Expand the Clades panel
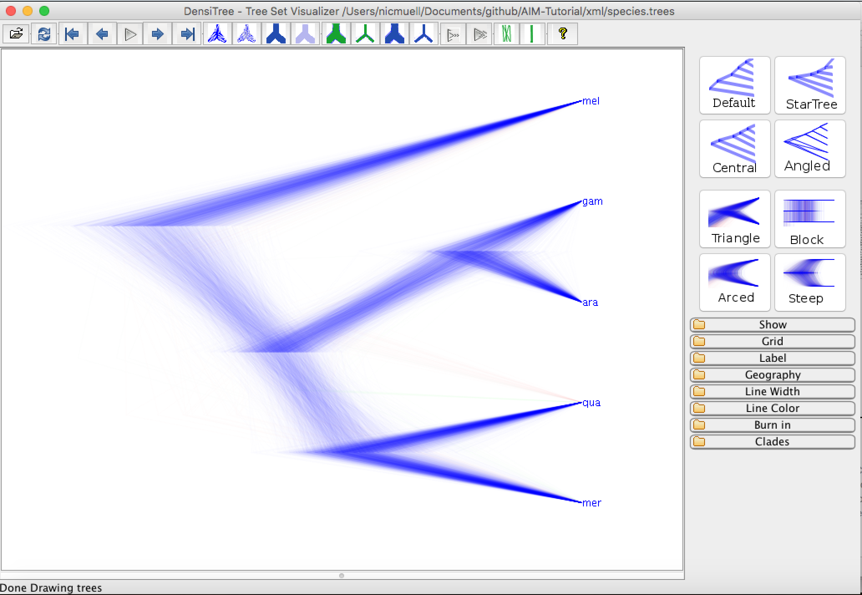The width and height of the screenshot is (862, 595). coord(772,442)
